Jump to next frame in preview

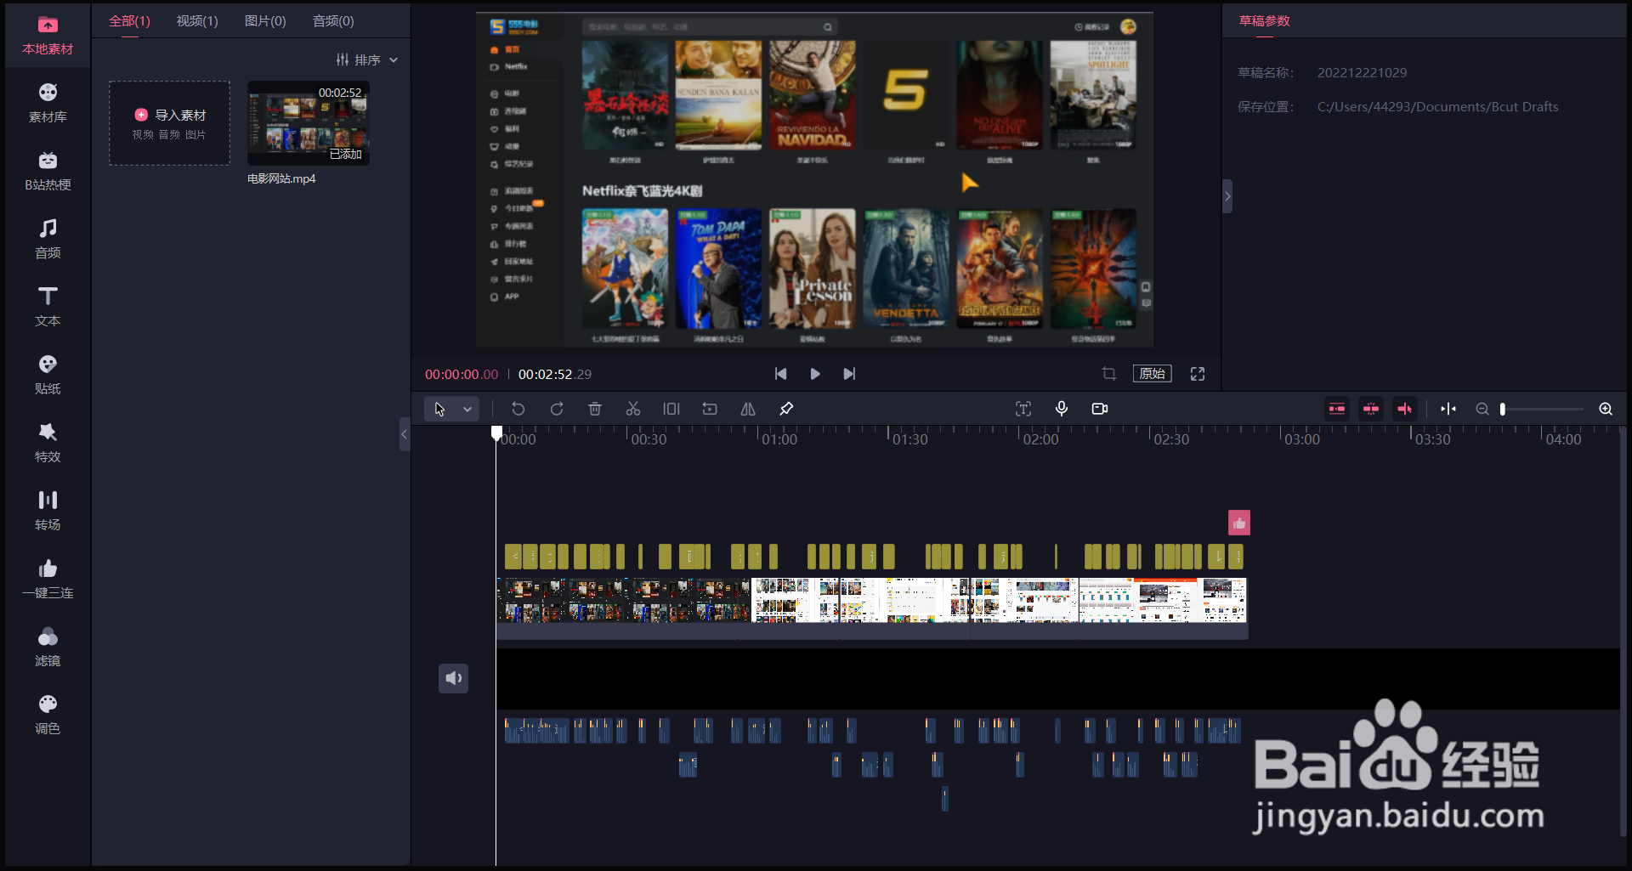849,374
